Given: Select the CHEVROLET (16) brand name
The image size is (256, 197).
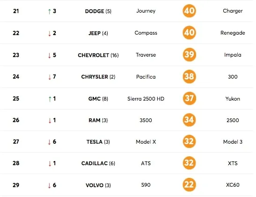Looking at the screenshot, I should [98, 55].
